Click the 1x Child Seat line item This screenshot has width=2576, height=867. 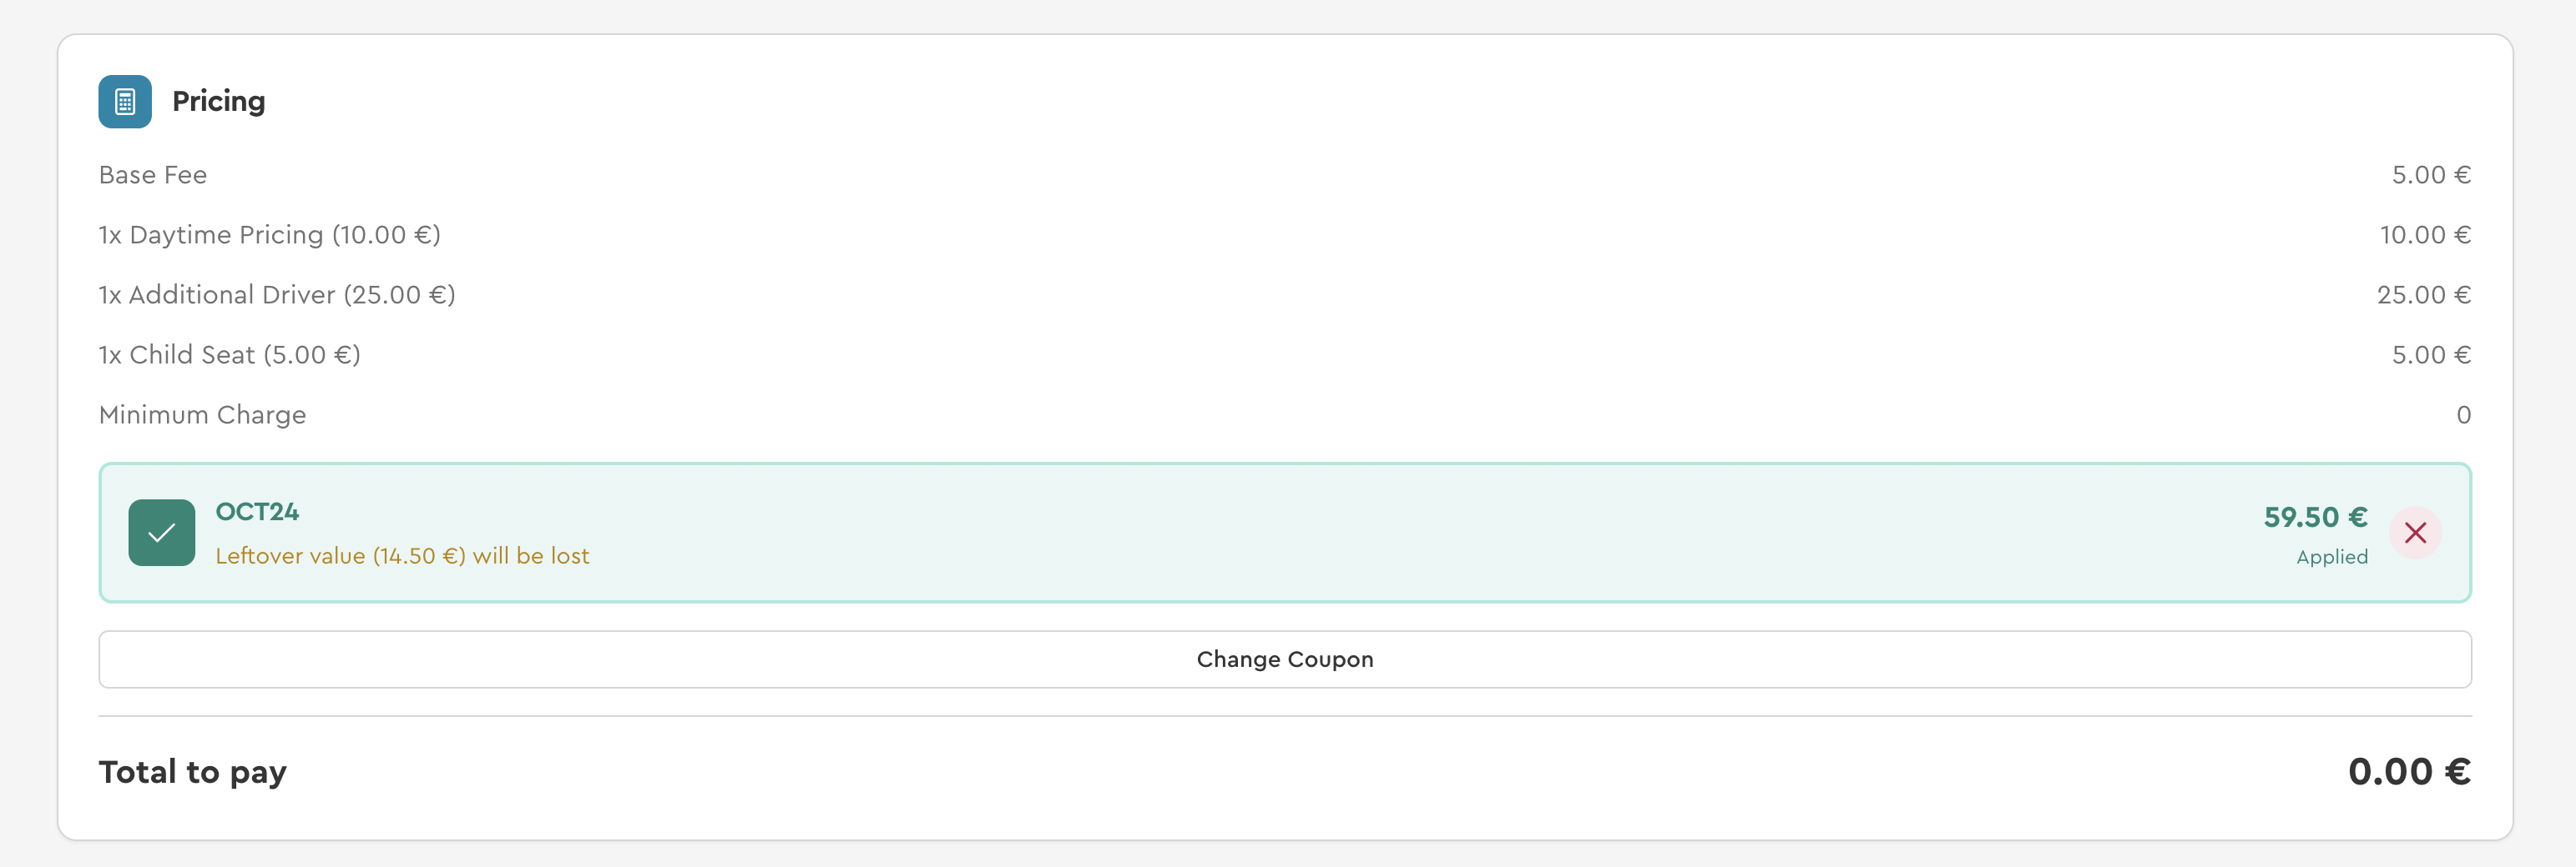click(229, 356)
